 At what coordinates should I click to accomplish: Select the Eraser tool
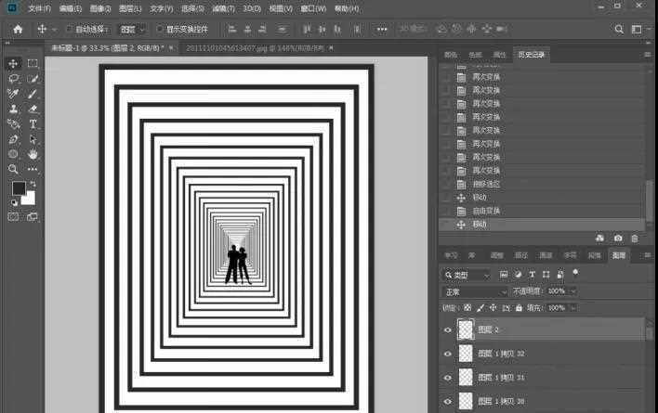point(33,109)
